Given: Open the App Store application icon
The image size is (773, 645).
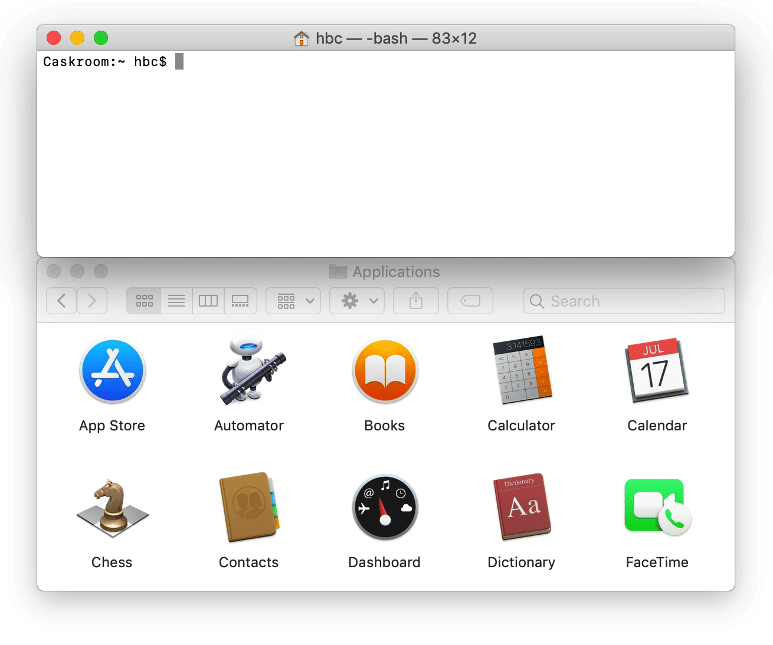Looking at the screenshot, I should 112,370.
